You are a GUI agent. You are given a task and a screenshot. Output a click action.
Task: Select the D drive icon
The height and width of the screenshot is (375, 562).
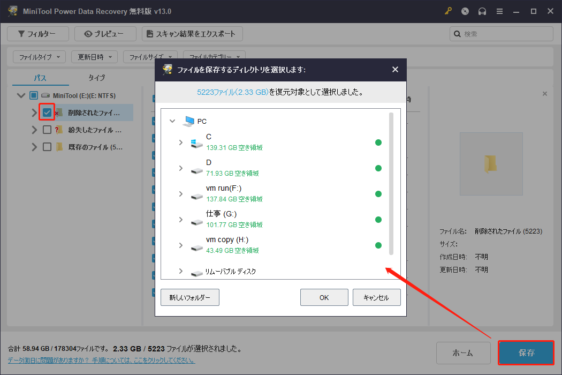tap(197, 170)
